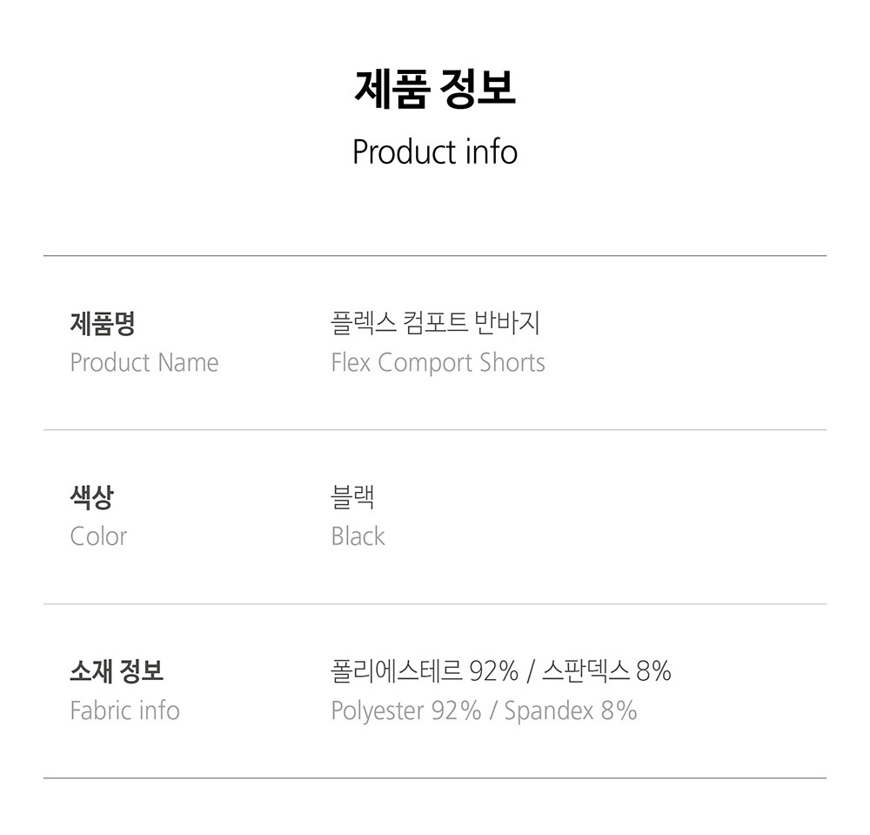Click the "스판덱스 8%" fabric text

(x=606, y=672)
